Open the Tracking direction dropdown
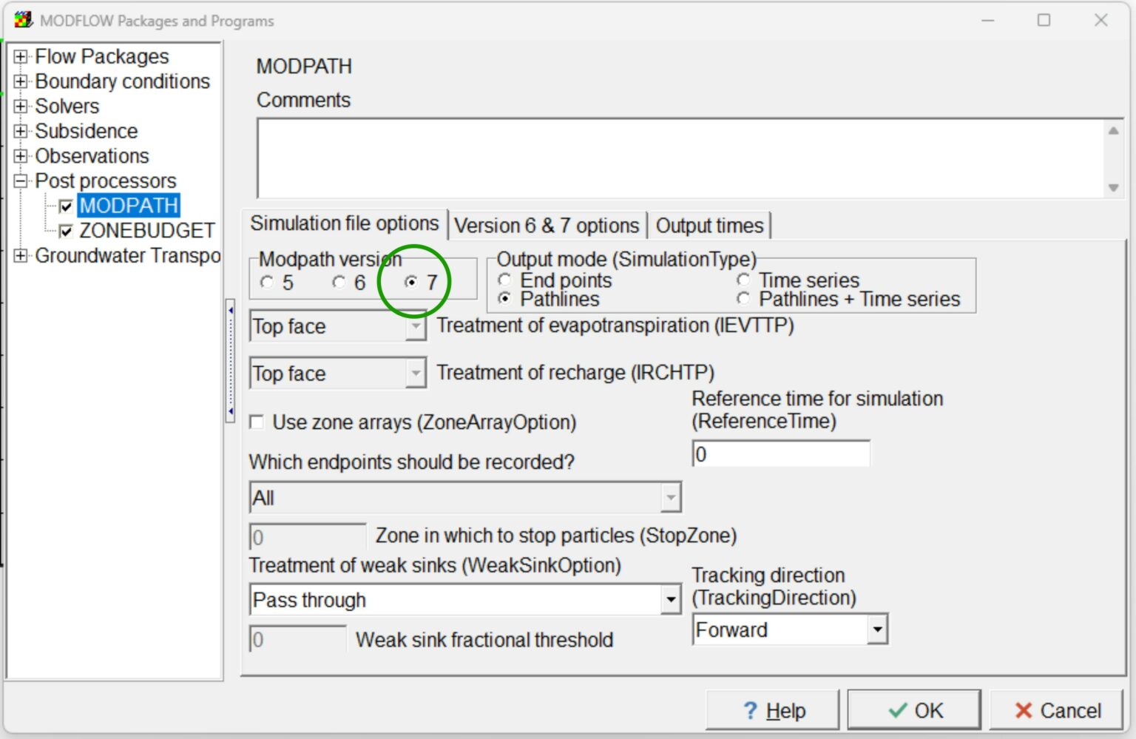 point(877,629)
